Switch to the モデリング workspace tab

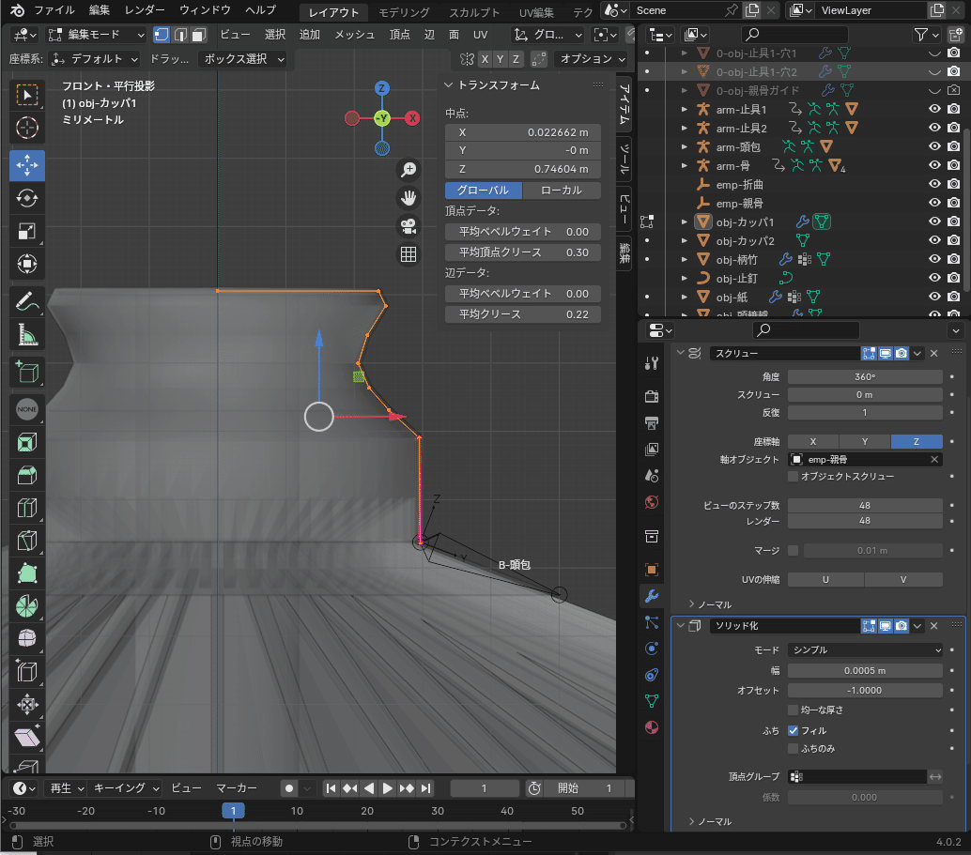coord(404,12)
